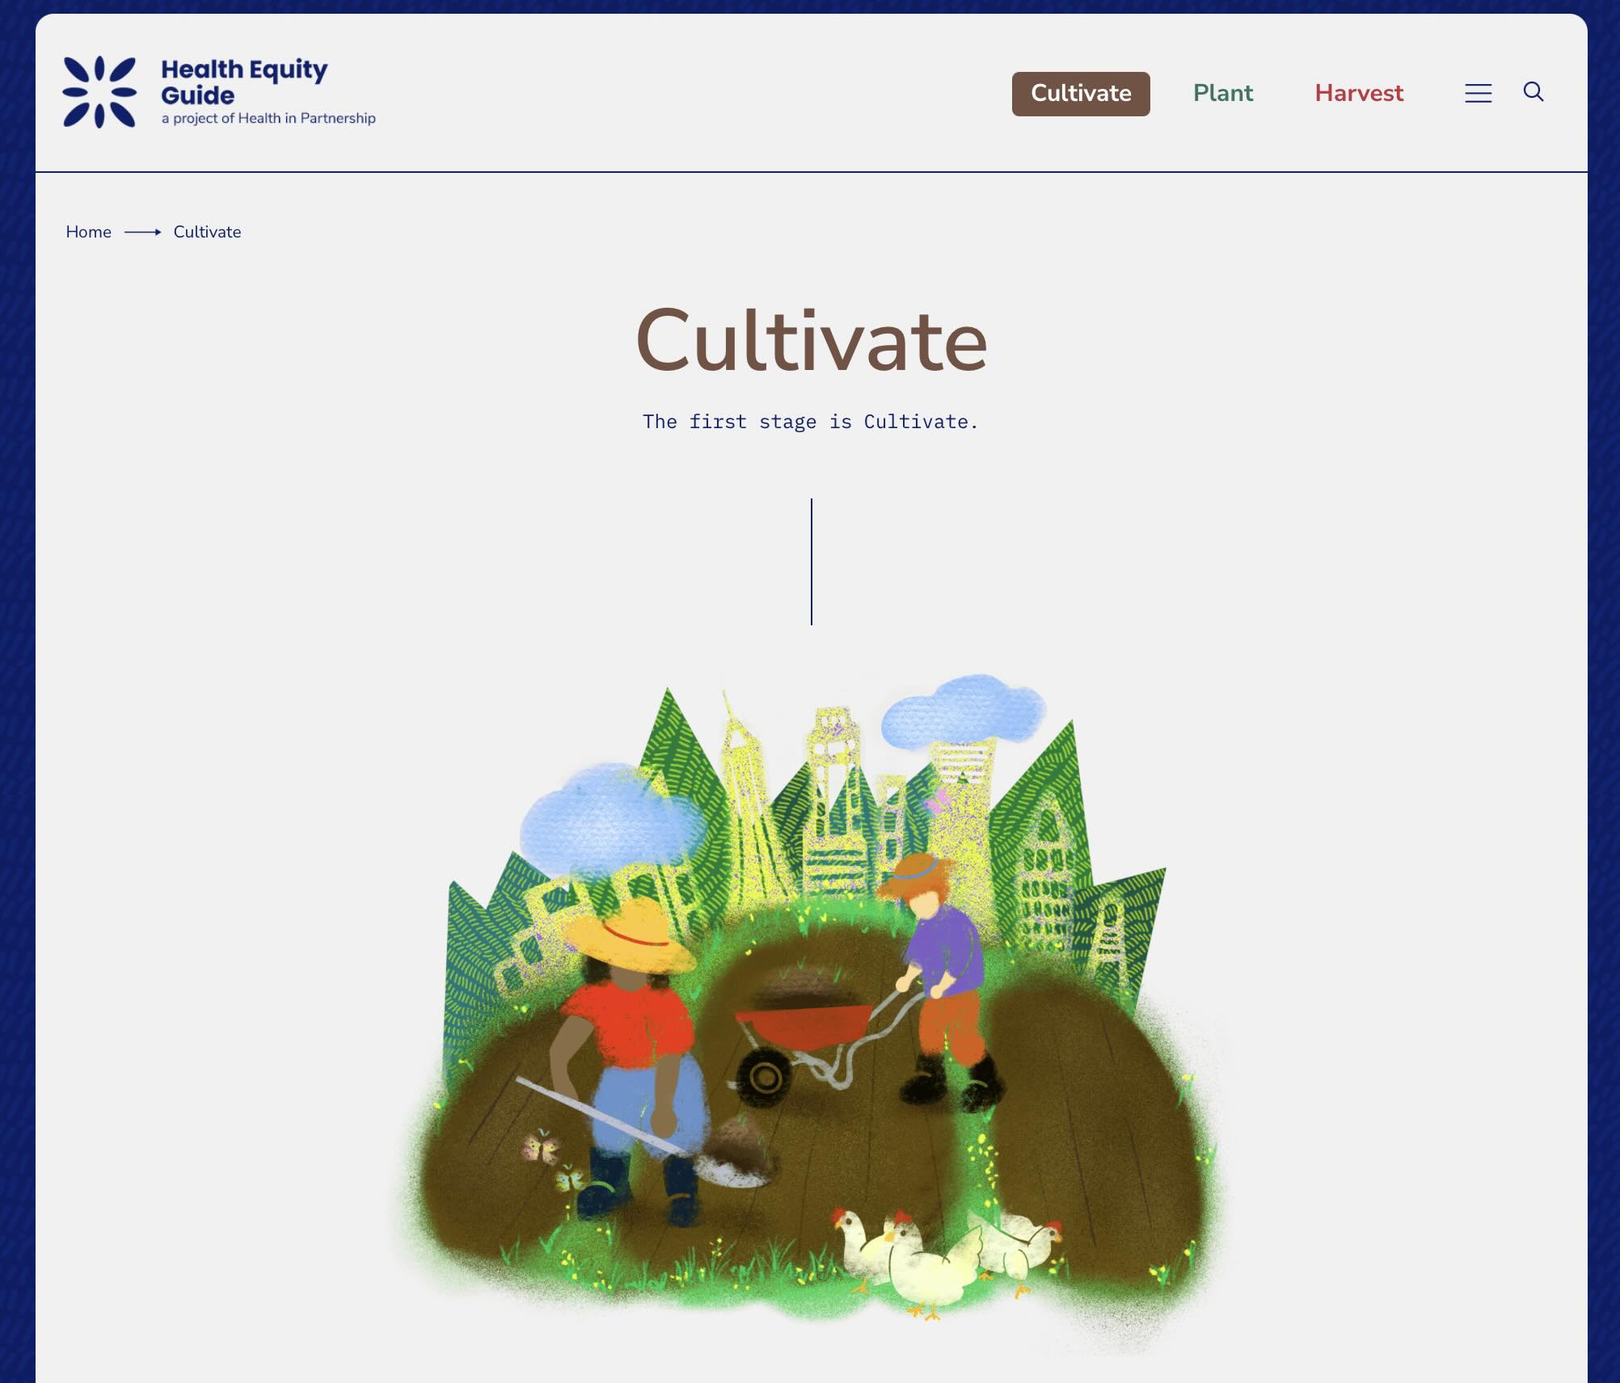Click the large Cultivate page heading
The image size is (1620, 1383).
click(811, 340)
